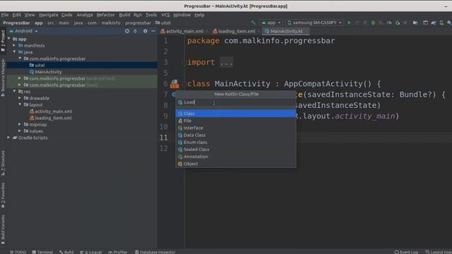Click the attach debugger icon before Stop
The image size is (452, 254).
[398, 23]
